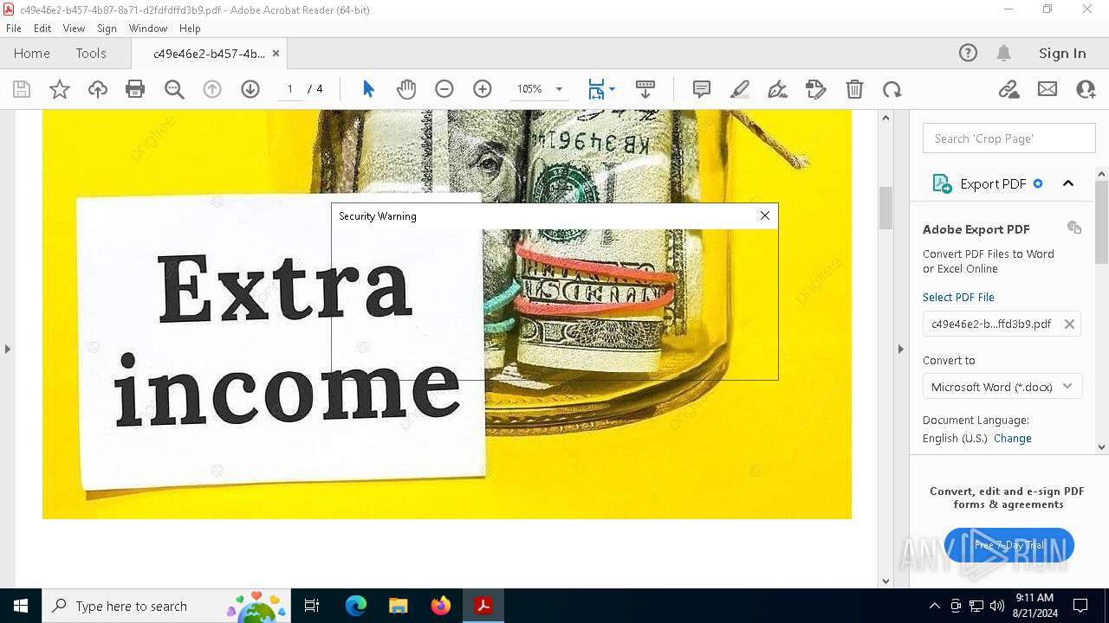Collapse the Export PDF section
1109x623 pixels.
pos(1068,183)
